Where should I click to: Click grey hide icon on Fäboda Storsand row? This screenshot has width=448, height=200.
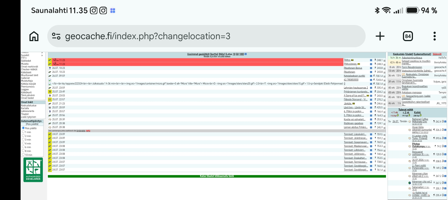tap(385, 100)
